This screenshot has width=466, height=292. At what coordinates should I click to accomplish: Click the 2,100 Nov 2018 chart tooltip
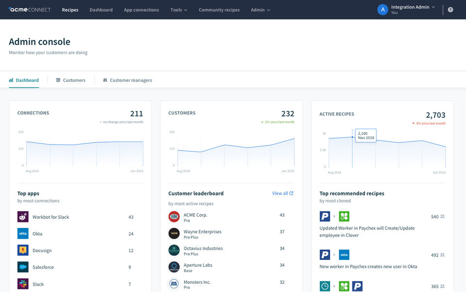pyautogui.click(x=366, y=135)
